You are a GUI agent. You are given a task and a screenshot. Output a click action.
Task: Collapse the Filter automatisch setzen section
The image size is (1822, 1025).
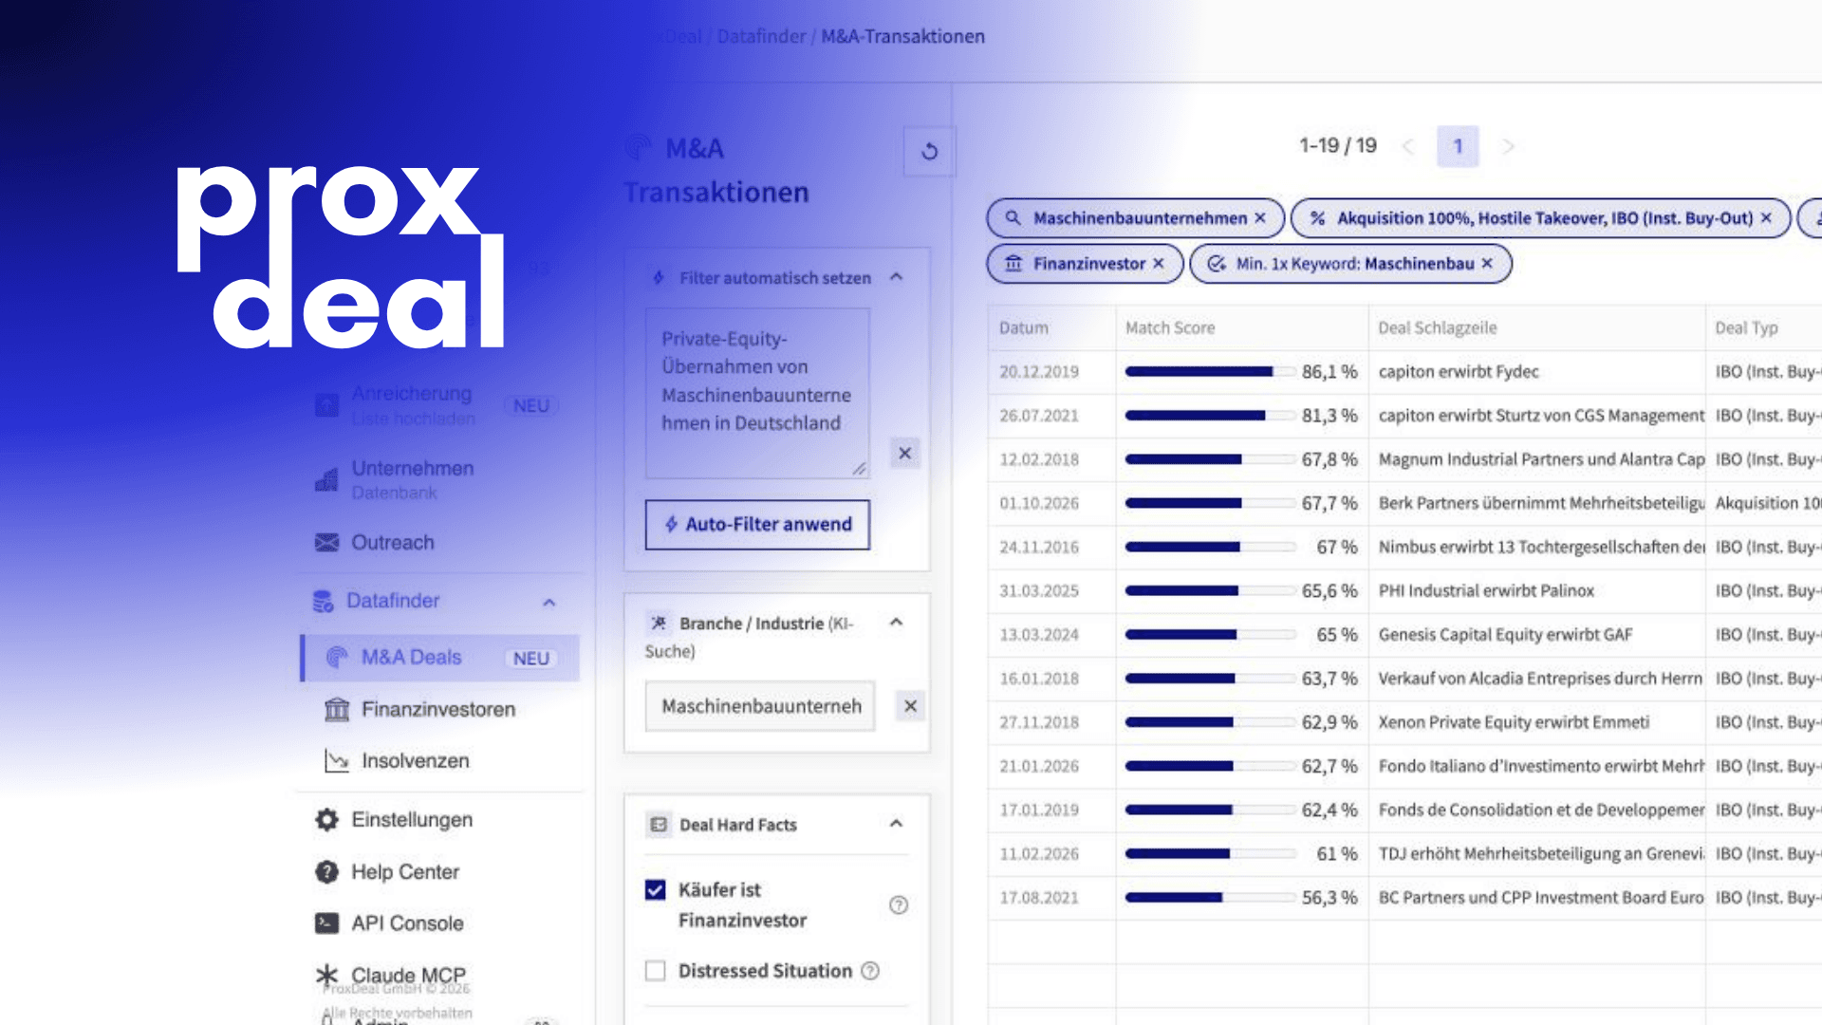pos(897,277)
